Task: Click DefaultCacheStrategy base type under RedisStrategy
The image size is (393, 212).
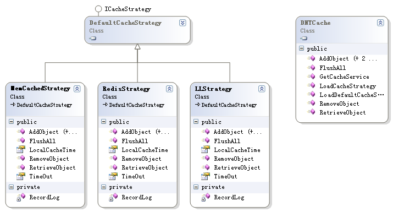Action: tap(137, 105)
